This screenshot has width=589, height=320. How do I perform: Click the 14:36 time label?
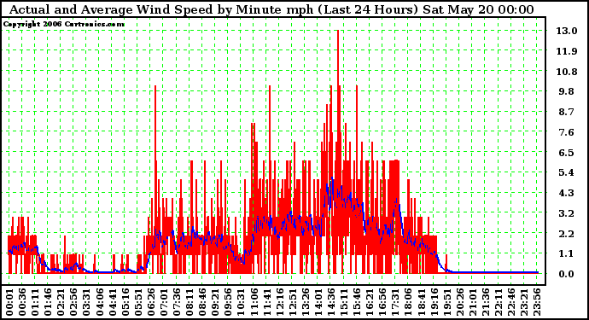331,302
